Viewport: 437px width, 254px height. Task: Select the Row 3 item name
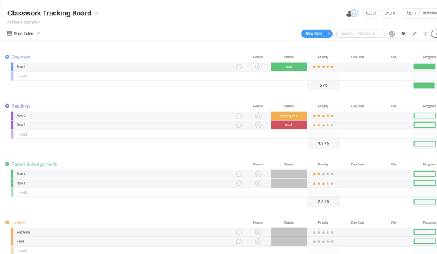coord(21,125)
